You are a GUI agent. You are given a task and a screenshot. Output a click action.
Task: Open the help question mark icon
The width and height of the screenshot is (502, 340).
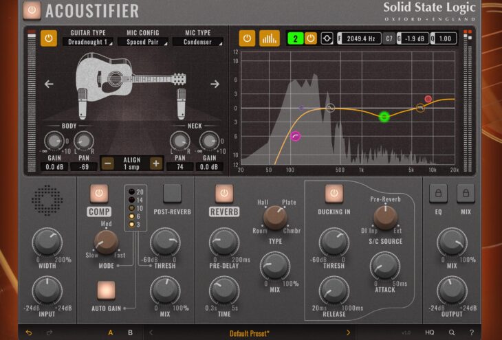[x=471, y=332]
